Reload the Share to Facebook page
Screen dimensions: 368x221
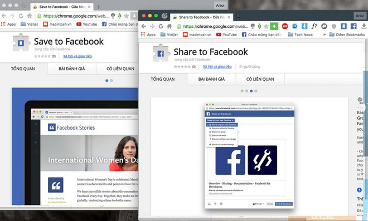point(161,26)
